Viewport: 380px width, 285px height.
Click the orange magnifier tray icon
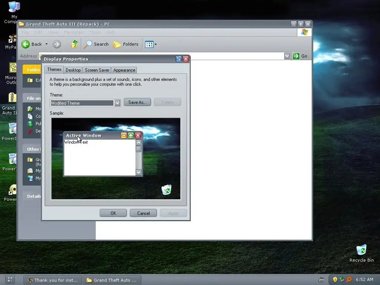(x=349, y=279)
